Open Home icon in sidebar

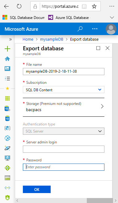(7, 59)
